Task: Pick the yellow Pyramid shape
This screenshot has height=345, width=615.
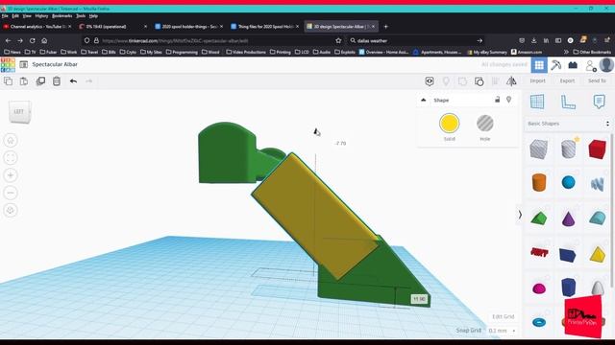Action: 598,254
